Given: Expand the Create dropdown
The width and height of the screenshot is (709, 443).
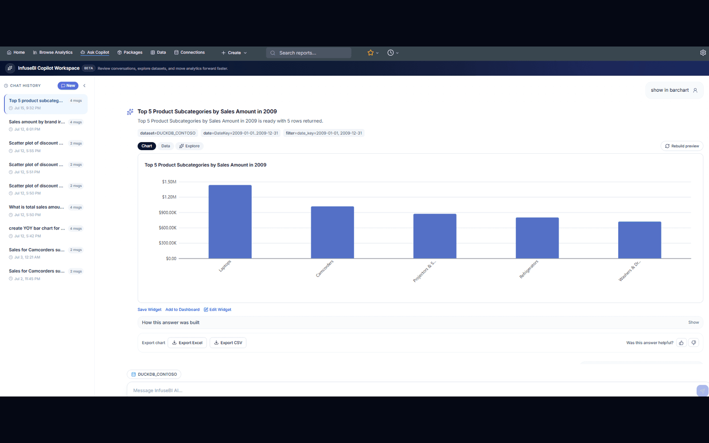Looking at the screenshot, I should tap(234, 53).
